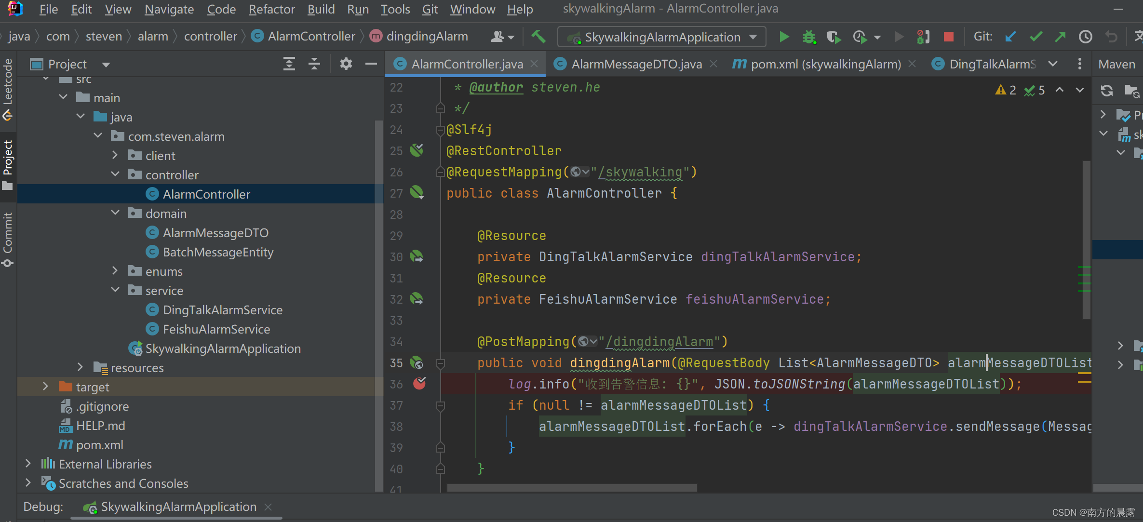Open Git history clock icon
Viewport: 1143px width, 522px height.
coord(1085,37)
